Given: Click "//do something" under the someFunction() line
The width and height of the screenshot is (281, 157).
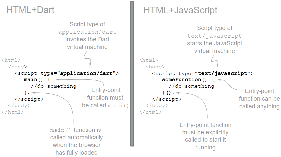Looking at the screenshot, I should point(191,86).
